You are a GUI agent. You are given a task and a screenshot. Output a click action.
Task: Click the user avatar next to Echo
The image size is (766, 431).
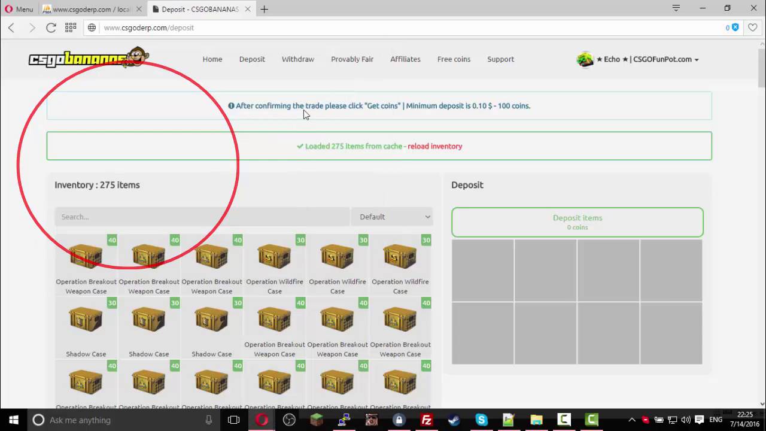tap(585, 59)
